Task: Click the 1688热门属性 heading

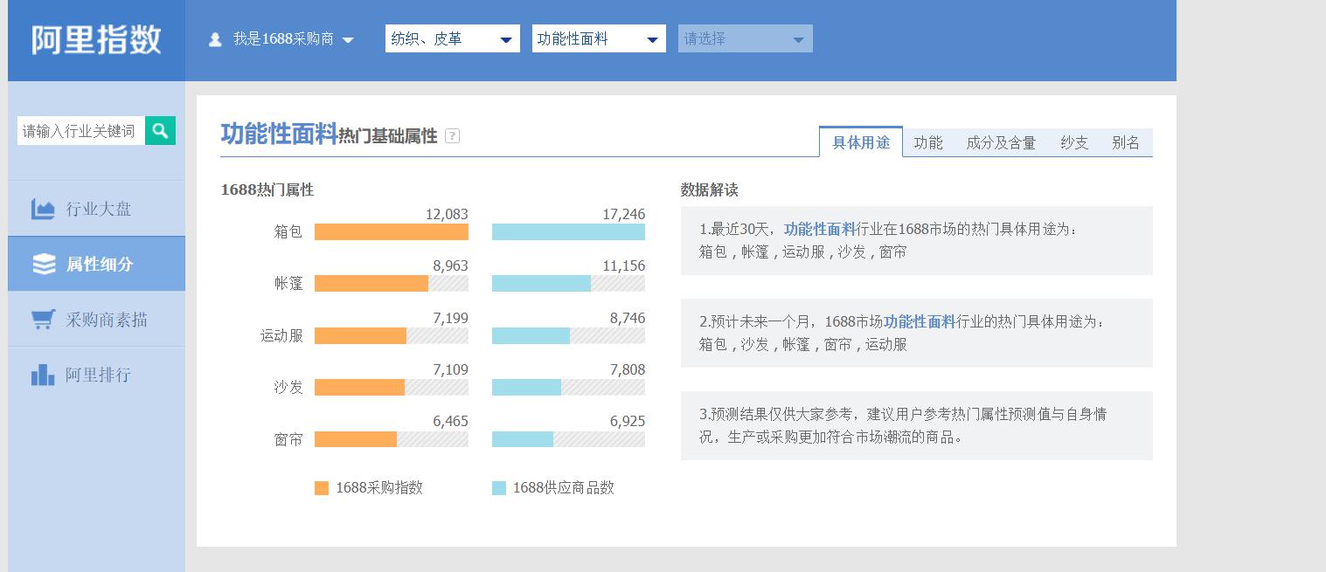Action: coord(267,190)
